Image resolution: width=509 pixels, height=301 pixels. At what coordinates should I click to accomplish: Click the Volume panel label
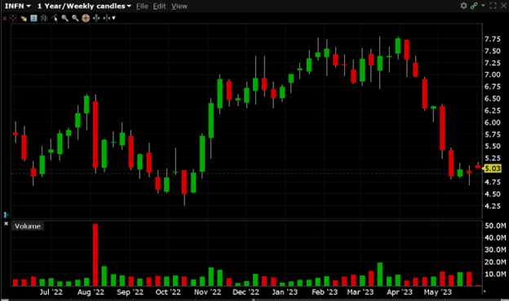(x=28, y=226)
